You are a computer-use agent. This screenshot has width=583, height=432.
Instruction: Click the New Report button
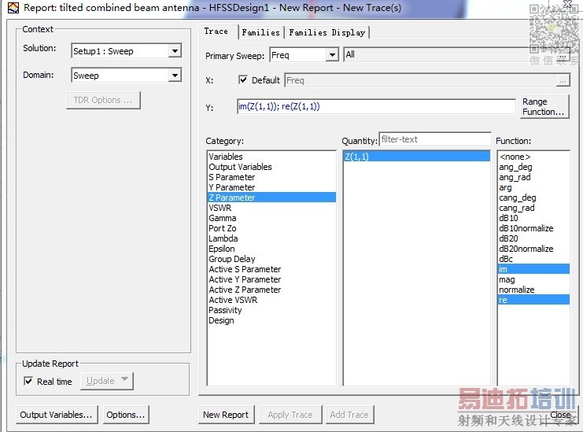pyautogui.click(x=226, y=415)
